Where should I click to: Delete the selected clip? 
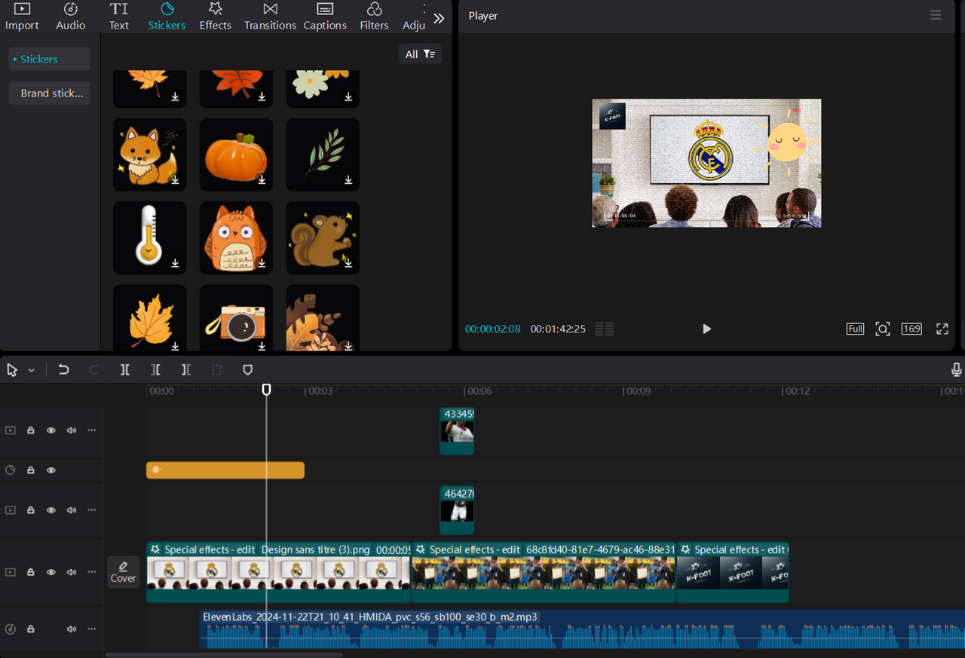click(x=217, y=370)
